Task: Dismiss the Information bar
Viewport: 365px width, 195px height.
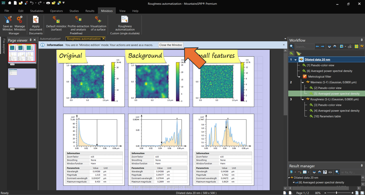Action: coord(283,45)
